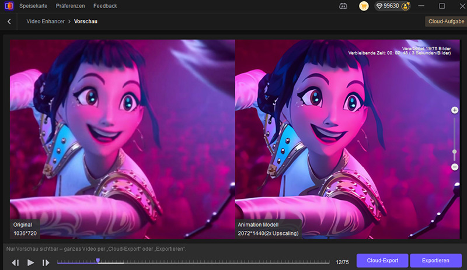Open the Speisekarte menu
The width and height of the screenshot is (467, 270).
(33, 6)
